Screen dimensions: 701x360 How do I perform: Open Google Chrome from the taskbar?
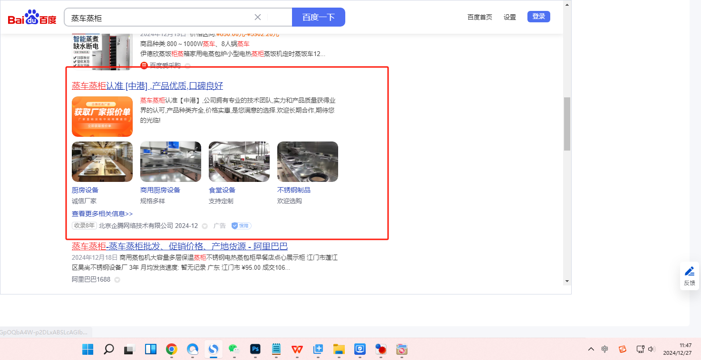pos(172,350)
